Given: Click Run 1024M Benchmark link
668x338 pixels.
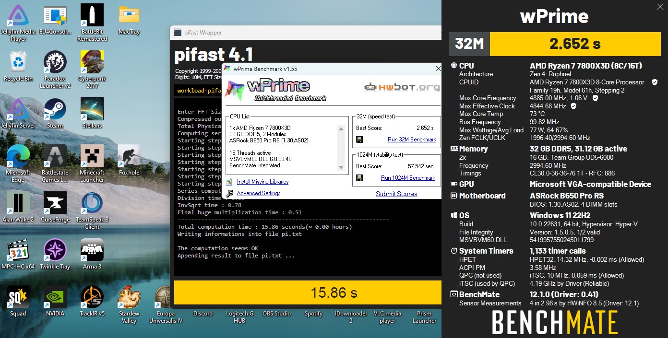Looking at the screenshot, I should tap(408, 178).
